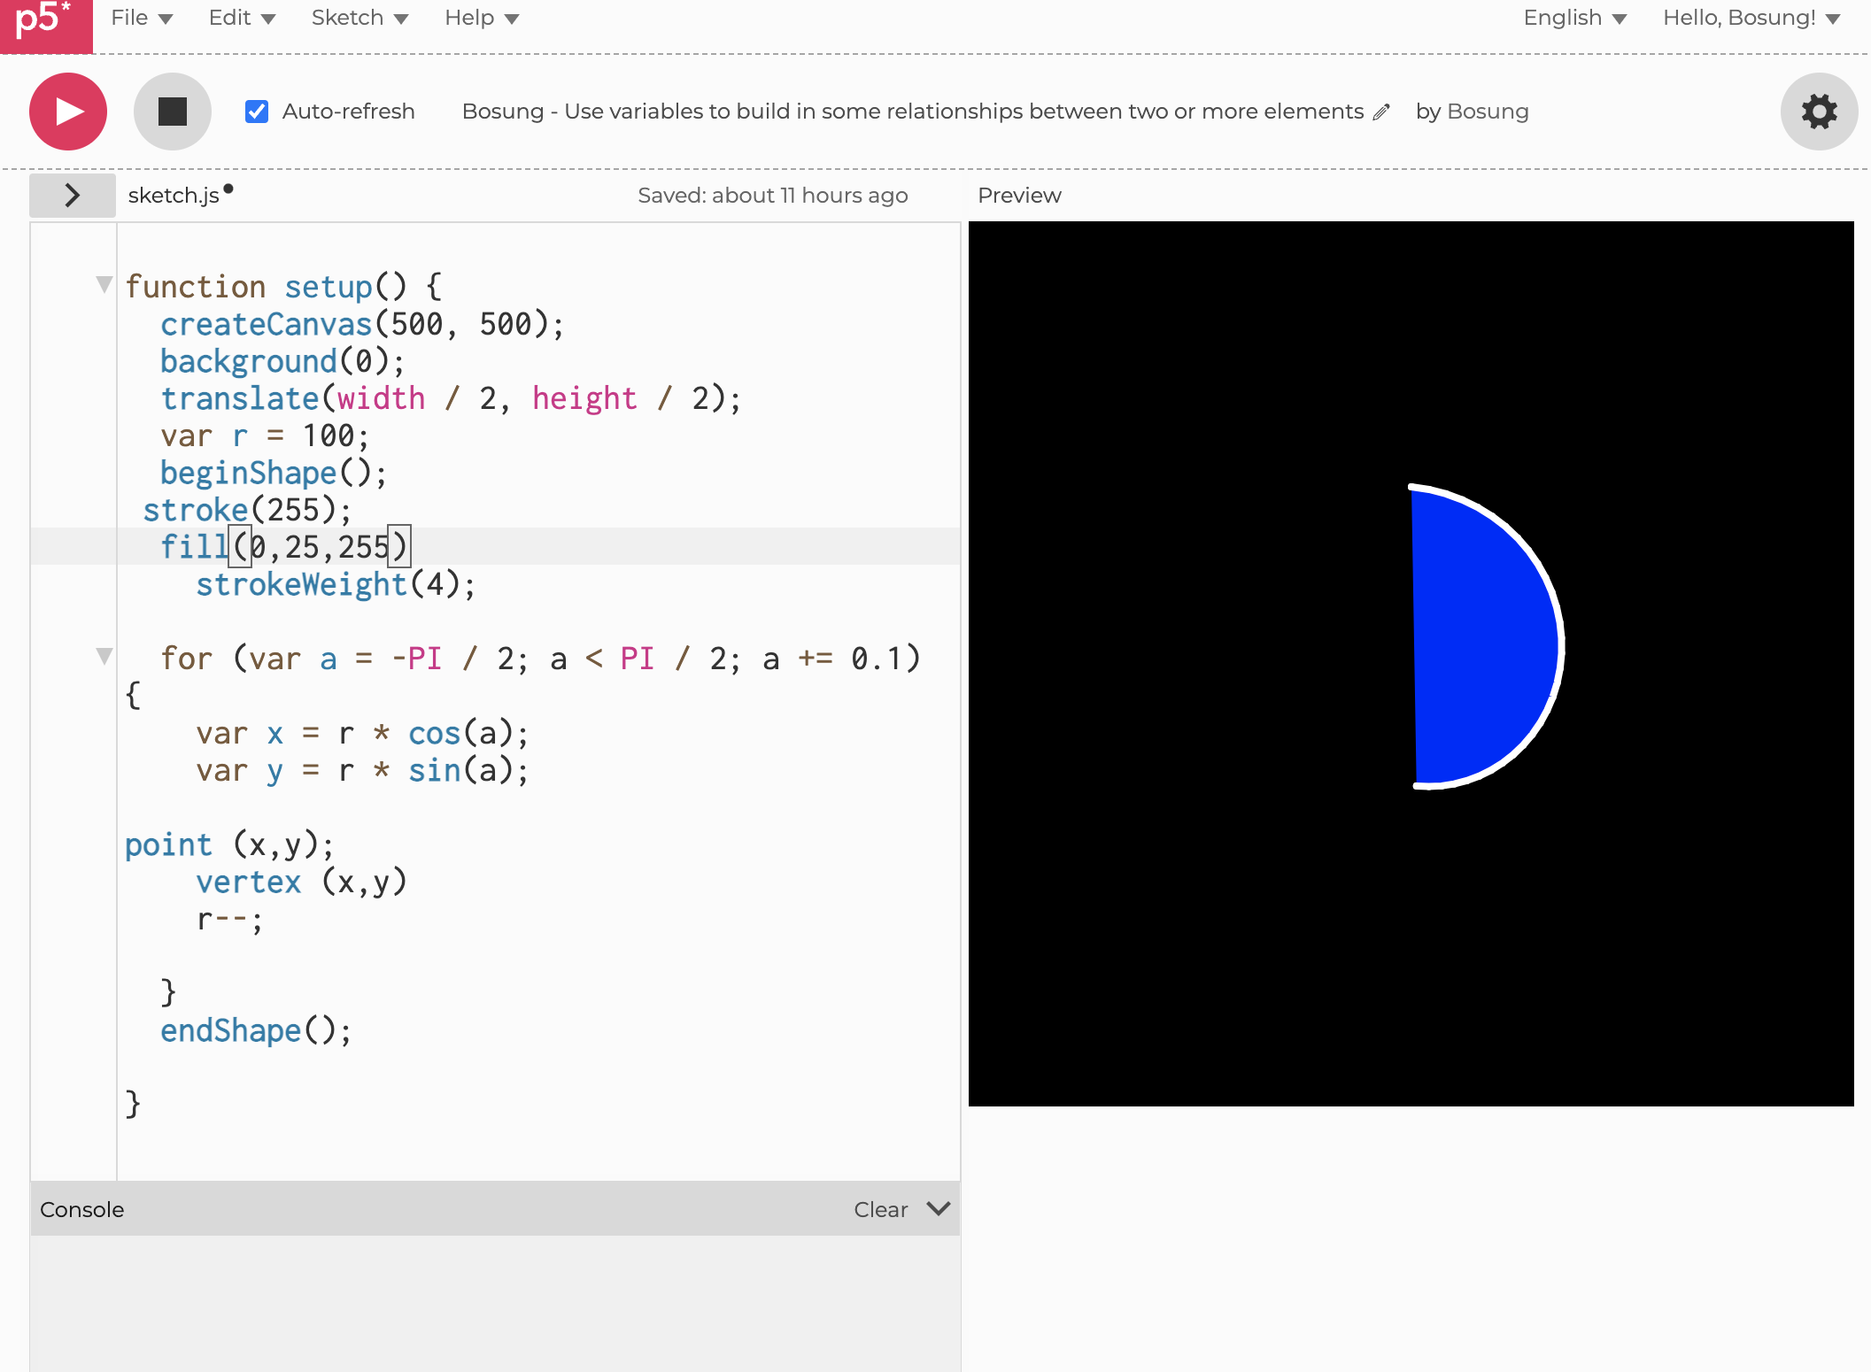Fold the for loop code block
This screenshot has height=1372, width=1871.
tap(104, 657)
